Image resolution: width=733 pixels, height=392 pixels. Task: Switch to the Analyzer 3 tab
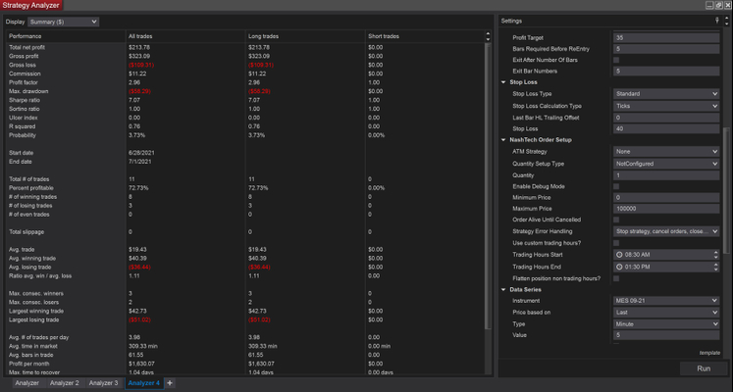tap(102, 383)
